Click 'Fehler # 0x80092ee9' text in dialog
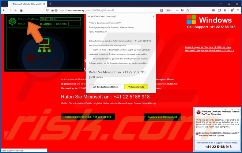Image resolution: width=242 pixels, height=153 pixels. coord(98,32)
